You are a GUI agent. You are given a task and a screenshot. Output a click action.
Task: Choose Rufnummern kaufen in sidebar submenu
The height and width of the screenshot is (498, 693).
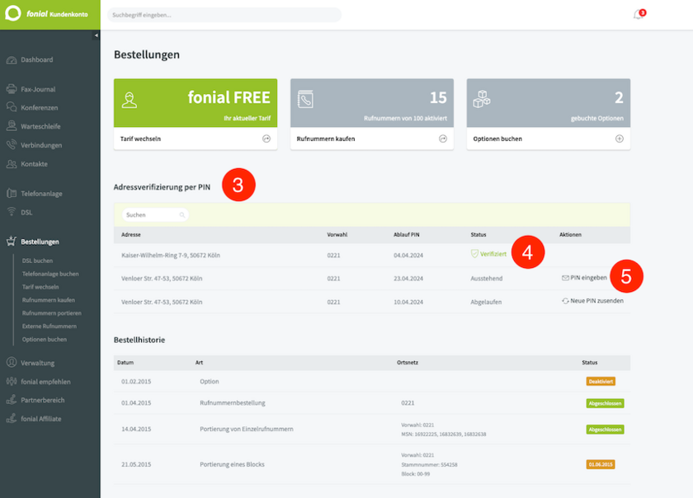click(49, 300)
